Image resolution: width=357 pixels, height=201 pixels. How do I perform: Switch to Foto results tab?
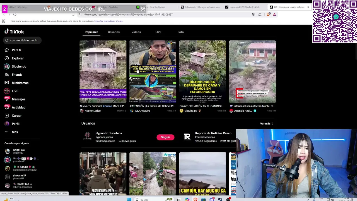click(181, 32)
